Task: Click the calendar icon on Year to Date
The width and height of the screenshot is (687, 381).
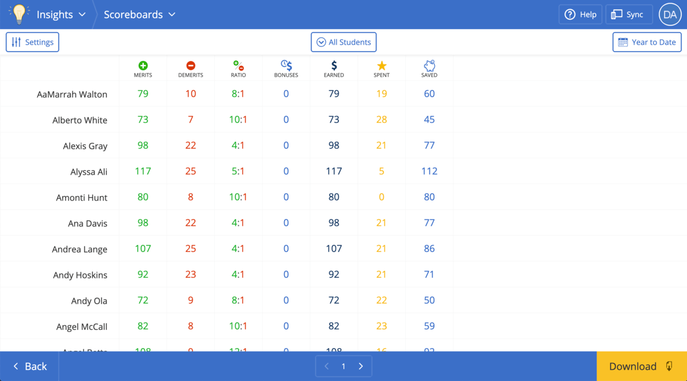Action: point(623,41)
